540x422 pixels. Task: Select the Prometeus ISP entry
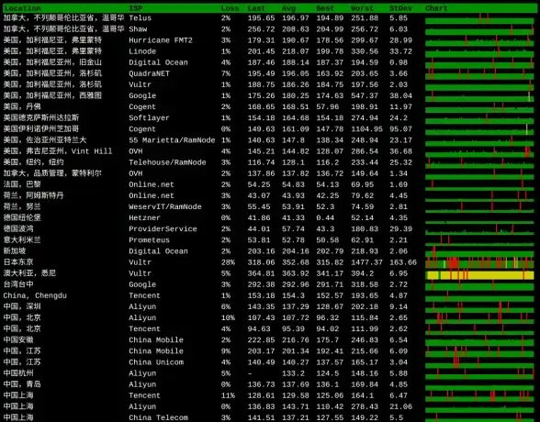(x=149, y=239)
